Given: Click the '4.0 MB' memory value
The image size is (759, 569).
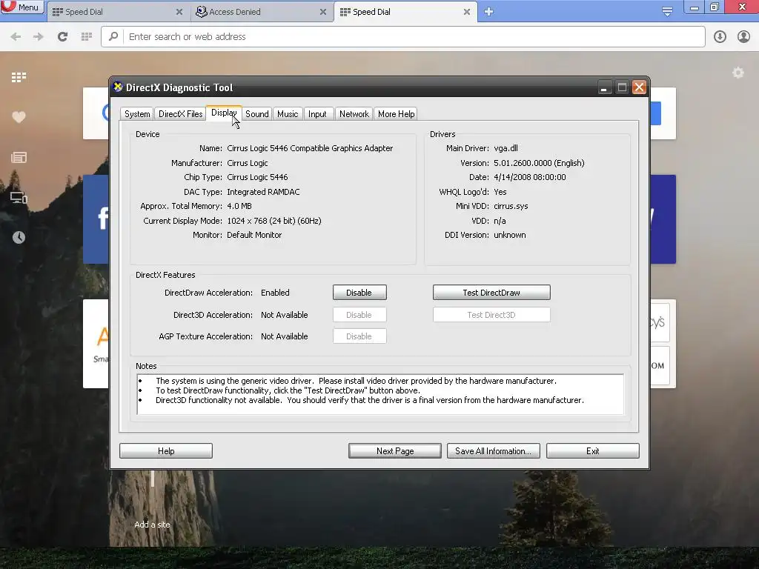Looking at the screenshot, I should coord(239,206).
